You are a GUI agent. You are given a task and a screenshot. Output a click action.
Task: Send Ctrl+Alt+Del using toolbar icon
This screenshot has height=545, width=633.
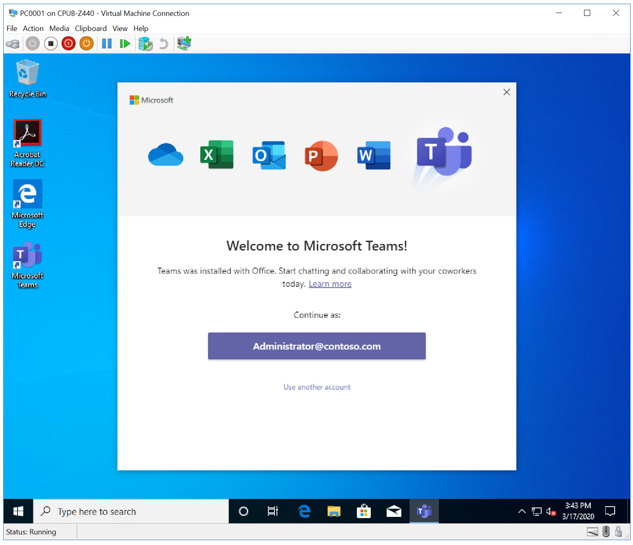click(x=13, y=43)
